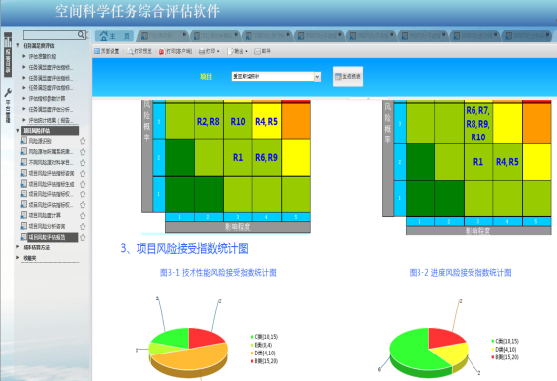Click the document icon beside 风险源识别
Image resolution: width=557 pixels, height=381 pixels.
click(x=24, y=141)
